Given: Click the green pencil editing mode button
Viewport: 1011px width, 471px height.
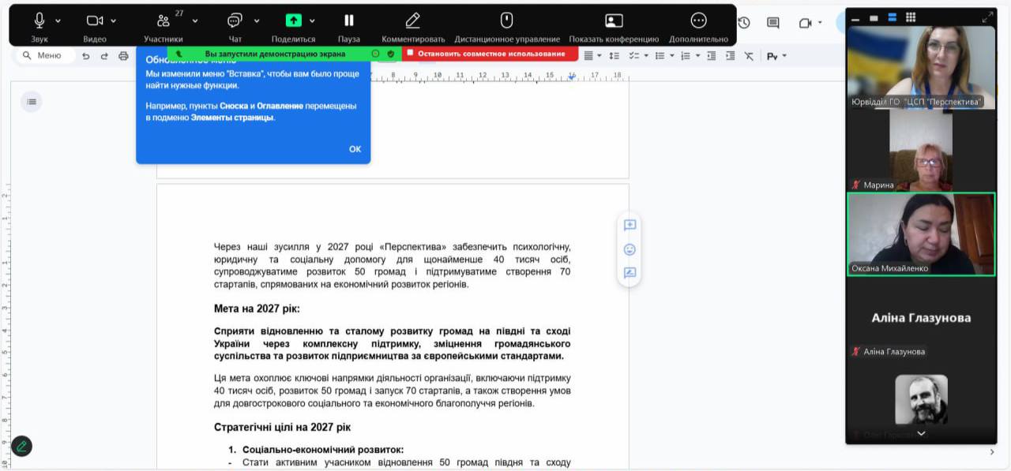Looking at the screenshot, I should click(21, 446).
